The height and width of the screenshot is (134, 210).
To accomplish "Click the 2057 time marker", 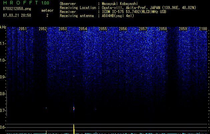I will 143,29.
